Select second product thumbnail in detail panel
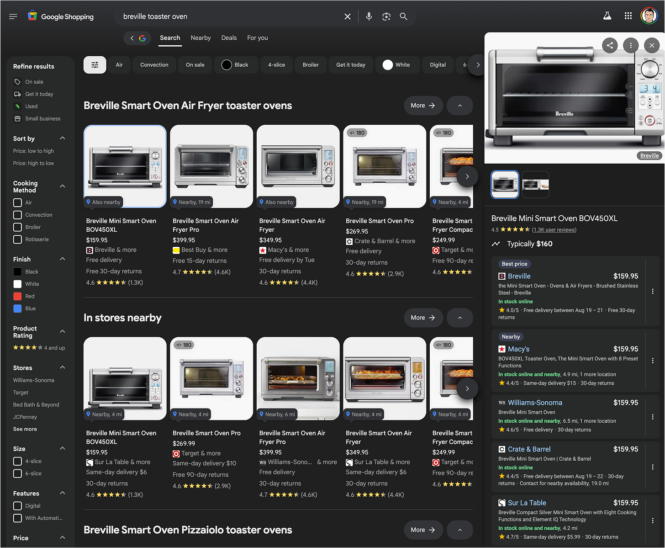 pyautogui.click(x=535, y=185)
